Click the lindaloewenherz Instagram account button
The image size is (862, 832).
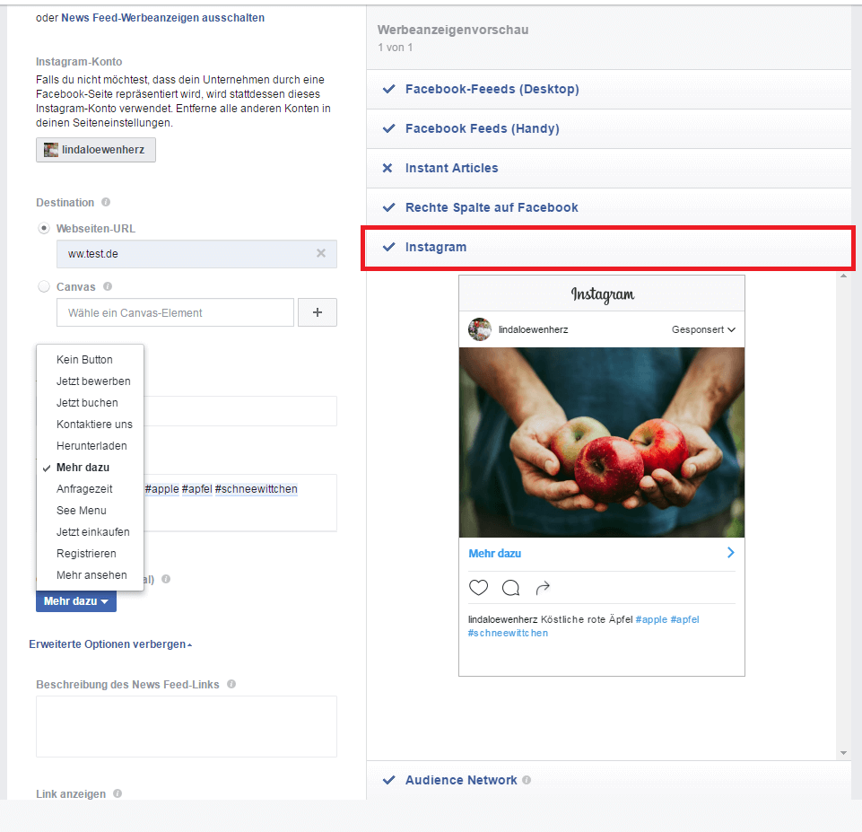96,150
